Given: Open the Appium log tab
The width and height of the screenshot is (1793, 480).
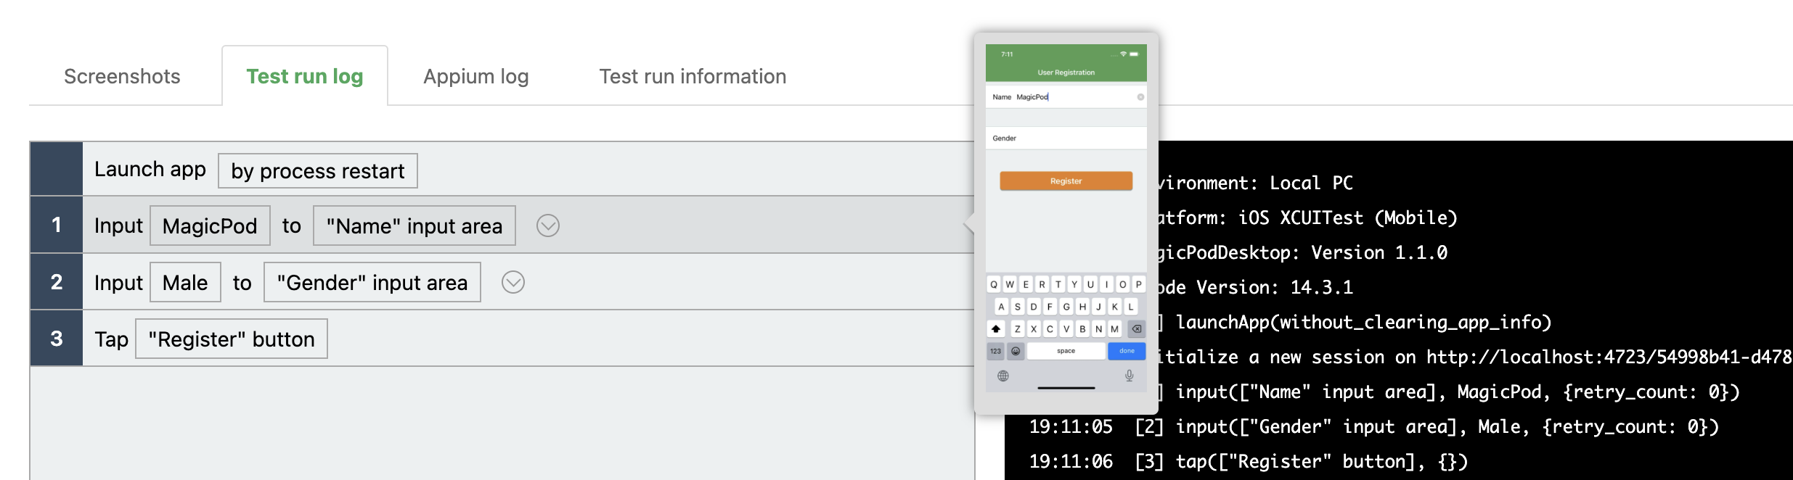Looking at the screenshot, I should [476, 76].
